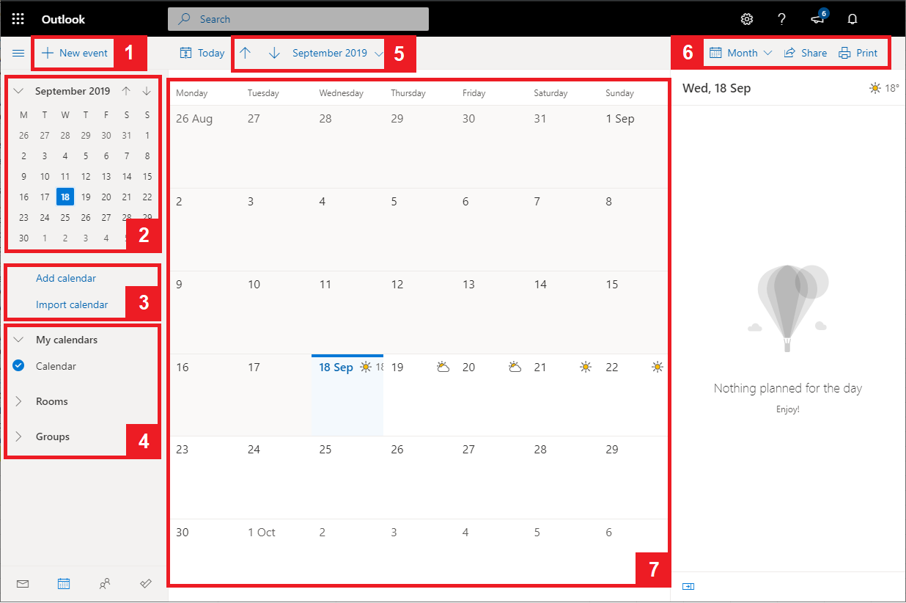Select 18 in the mini calendar
The image size is (906, 603).
tap(65, 197)
